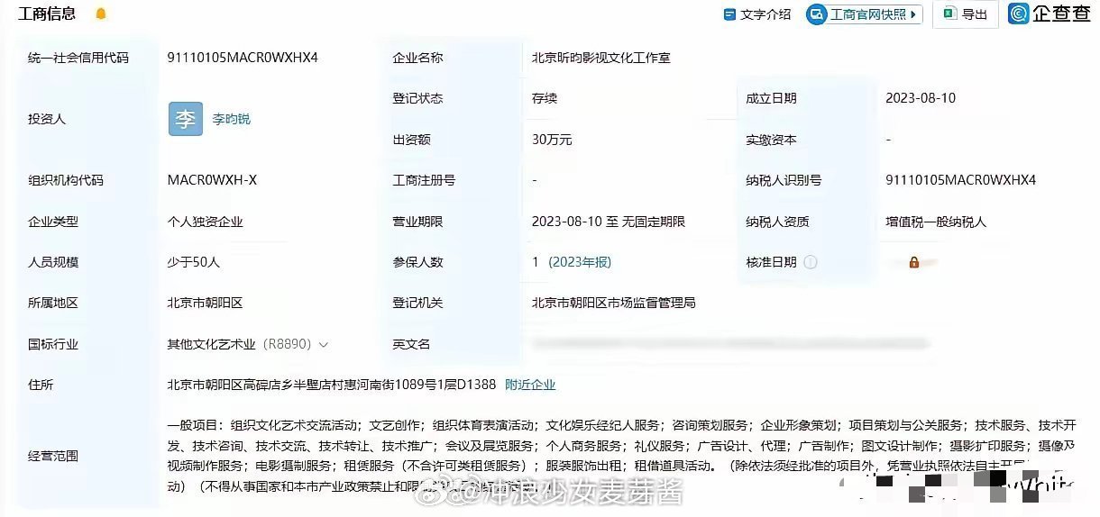
Task: Select company name 北京昕昀影视文化工作室
Action: click(x=600, y=58)
